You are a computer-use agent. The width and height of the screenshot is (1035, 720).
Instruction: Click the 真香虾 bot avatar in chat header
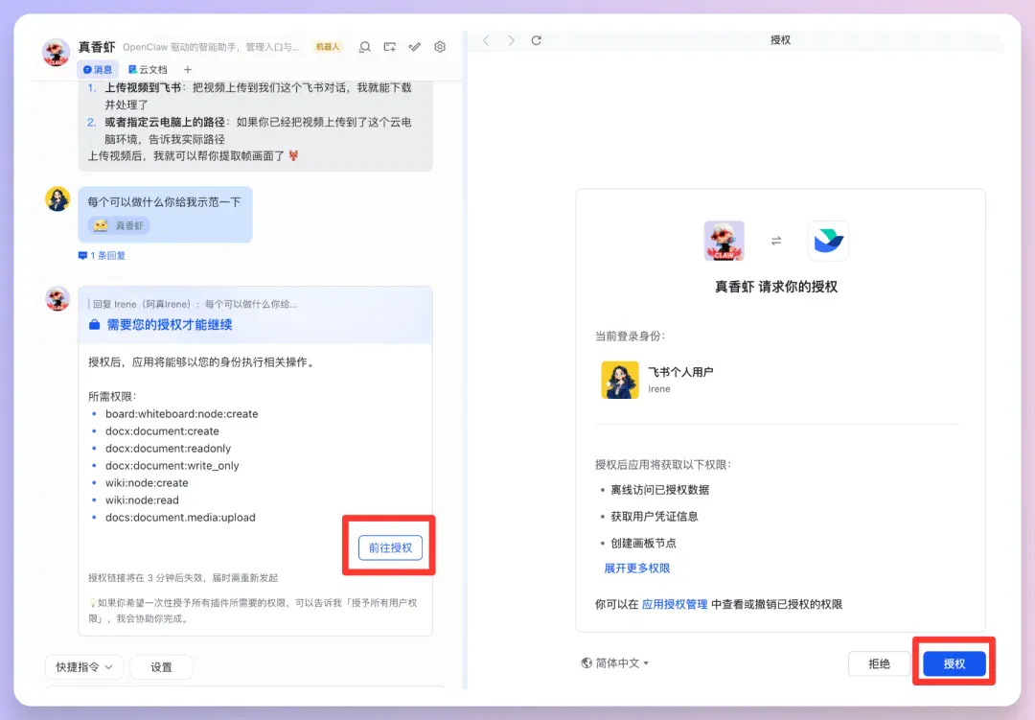(57, 52)
